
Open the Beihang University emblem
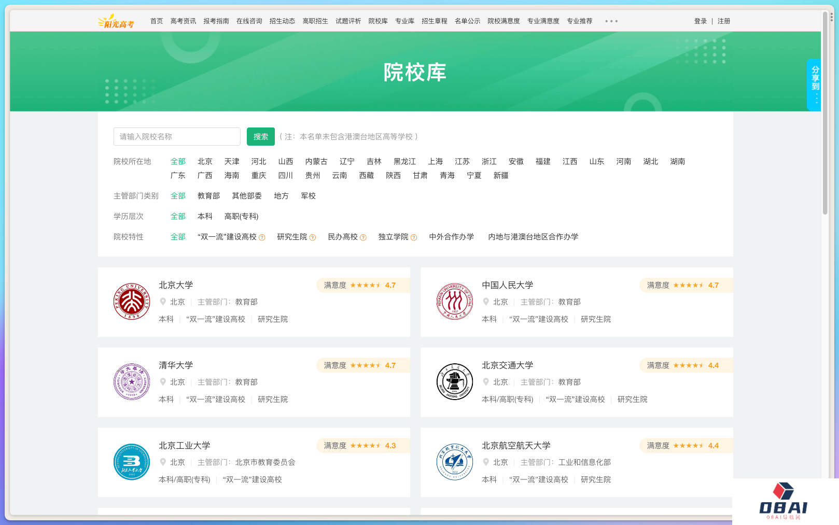[455, 462]
